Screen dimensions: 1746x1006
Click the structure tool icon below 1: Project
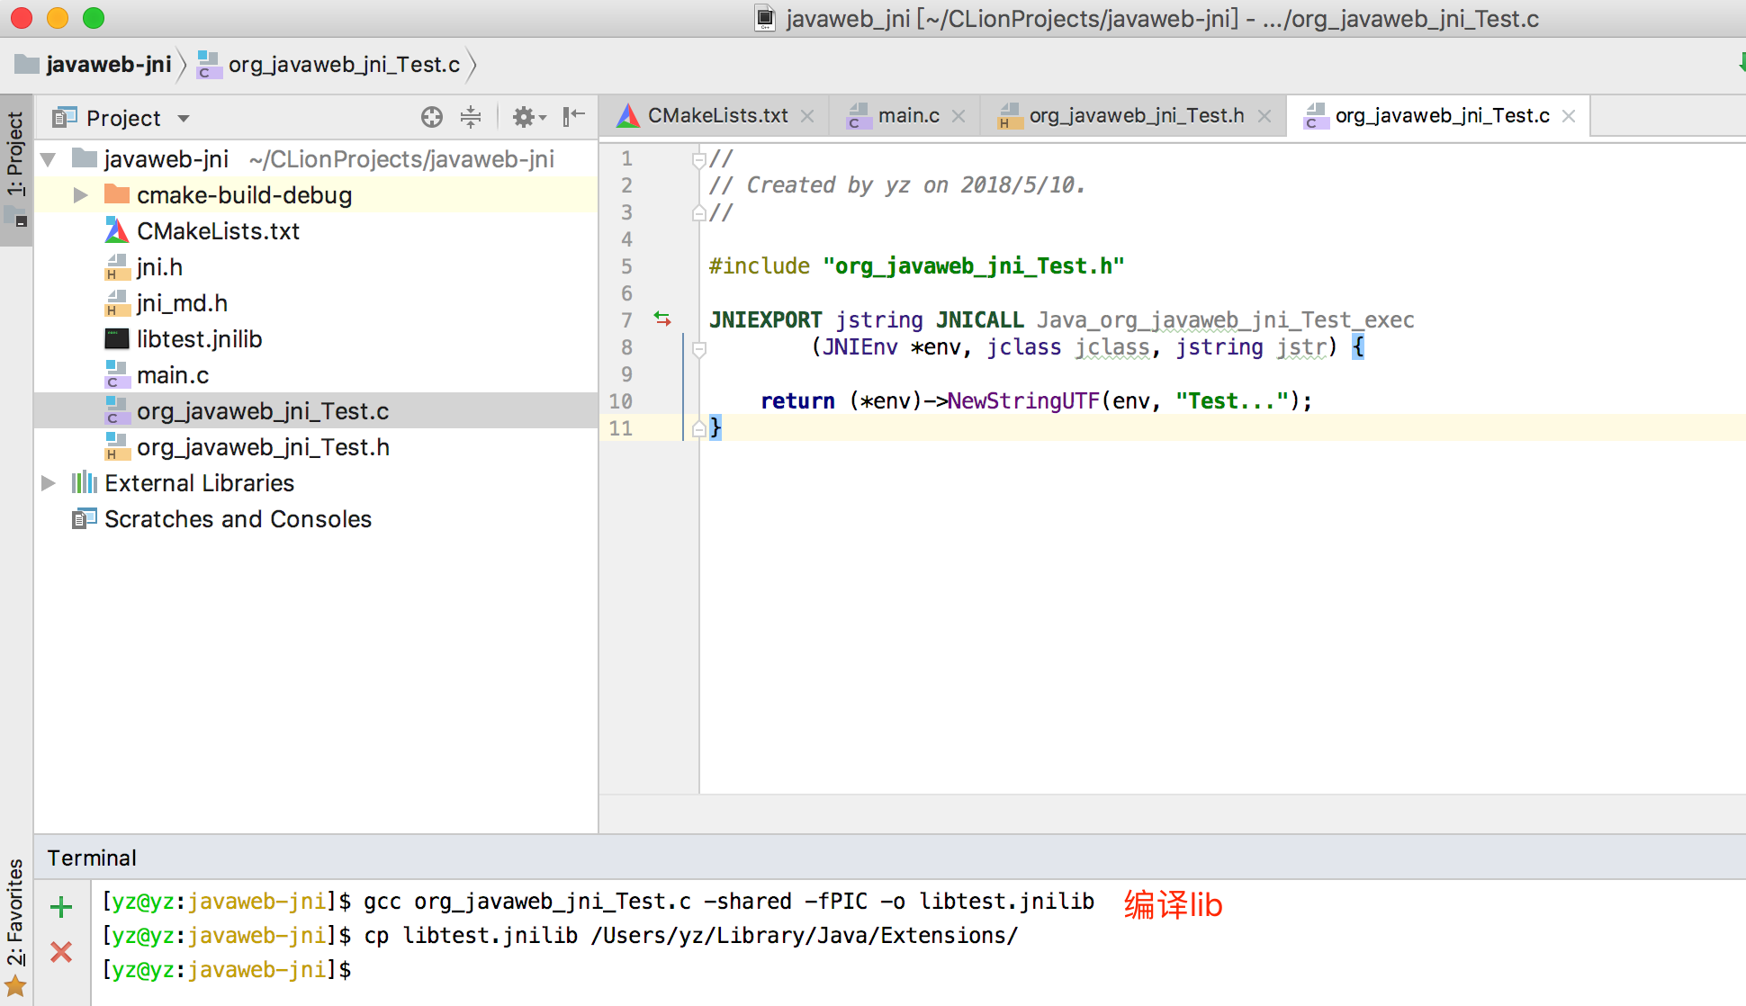[x=15, y=217]
